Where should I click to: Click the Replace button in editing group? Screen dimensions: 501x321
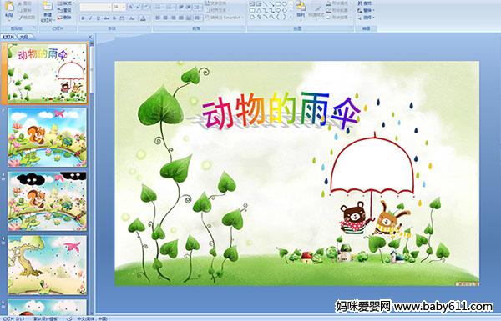click(x=366, y=10)
